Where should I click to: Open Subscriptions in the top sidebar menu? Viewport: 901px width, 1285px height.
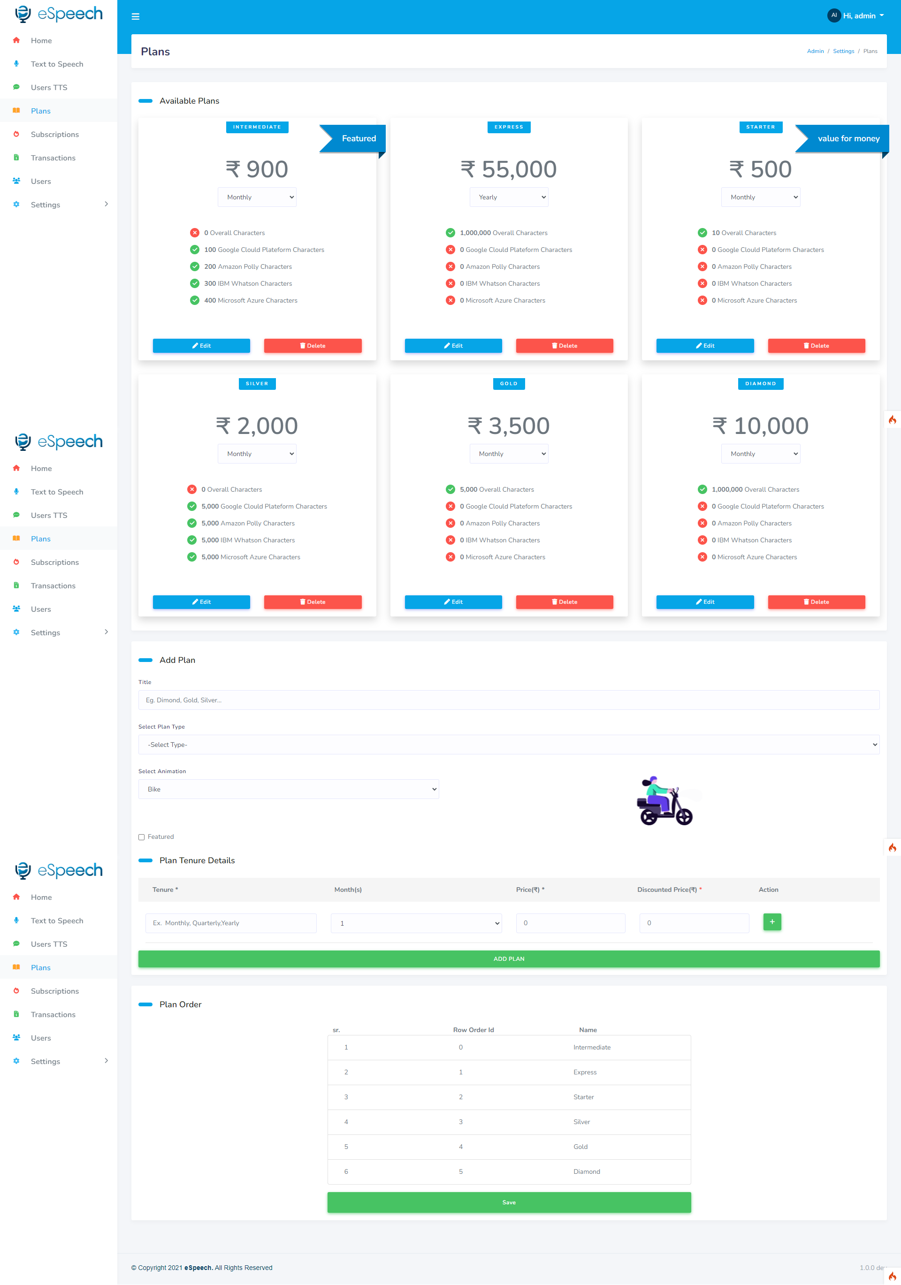point(54,134)
